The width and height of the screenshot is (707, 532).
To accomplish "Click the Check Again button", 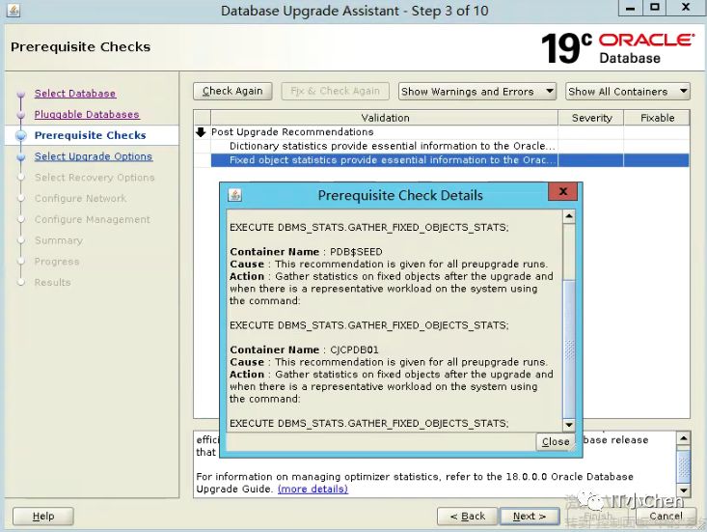I will [232, 91].
